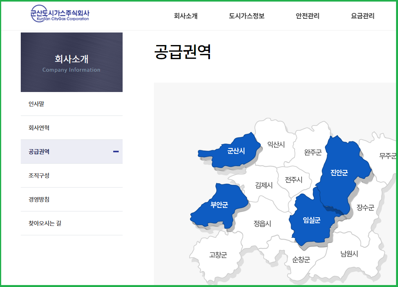Click the 회사소개 Company Information banner
The height and width of the screenshot is (287, 398).
click(72, 62)
